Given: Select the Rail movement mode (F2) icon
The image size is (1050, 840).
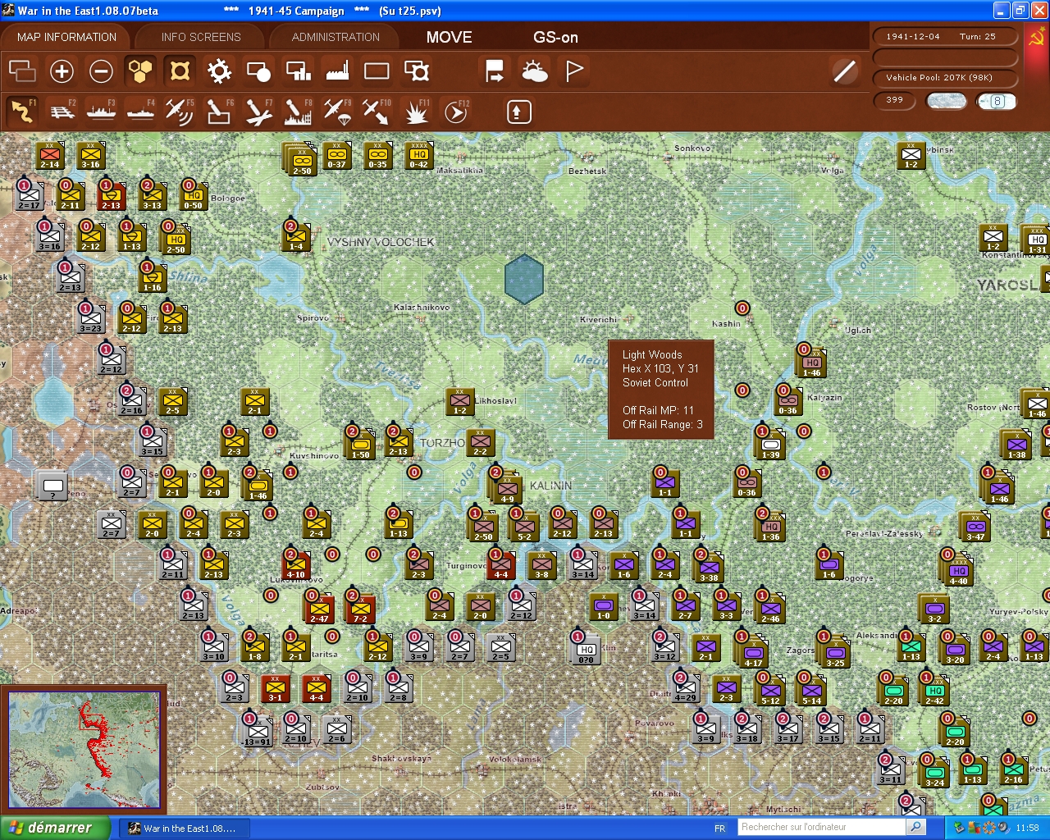Looking at the screenshot, I should [62, 112].
